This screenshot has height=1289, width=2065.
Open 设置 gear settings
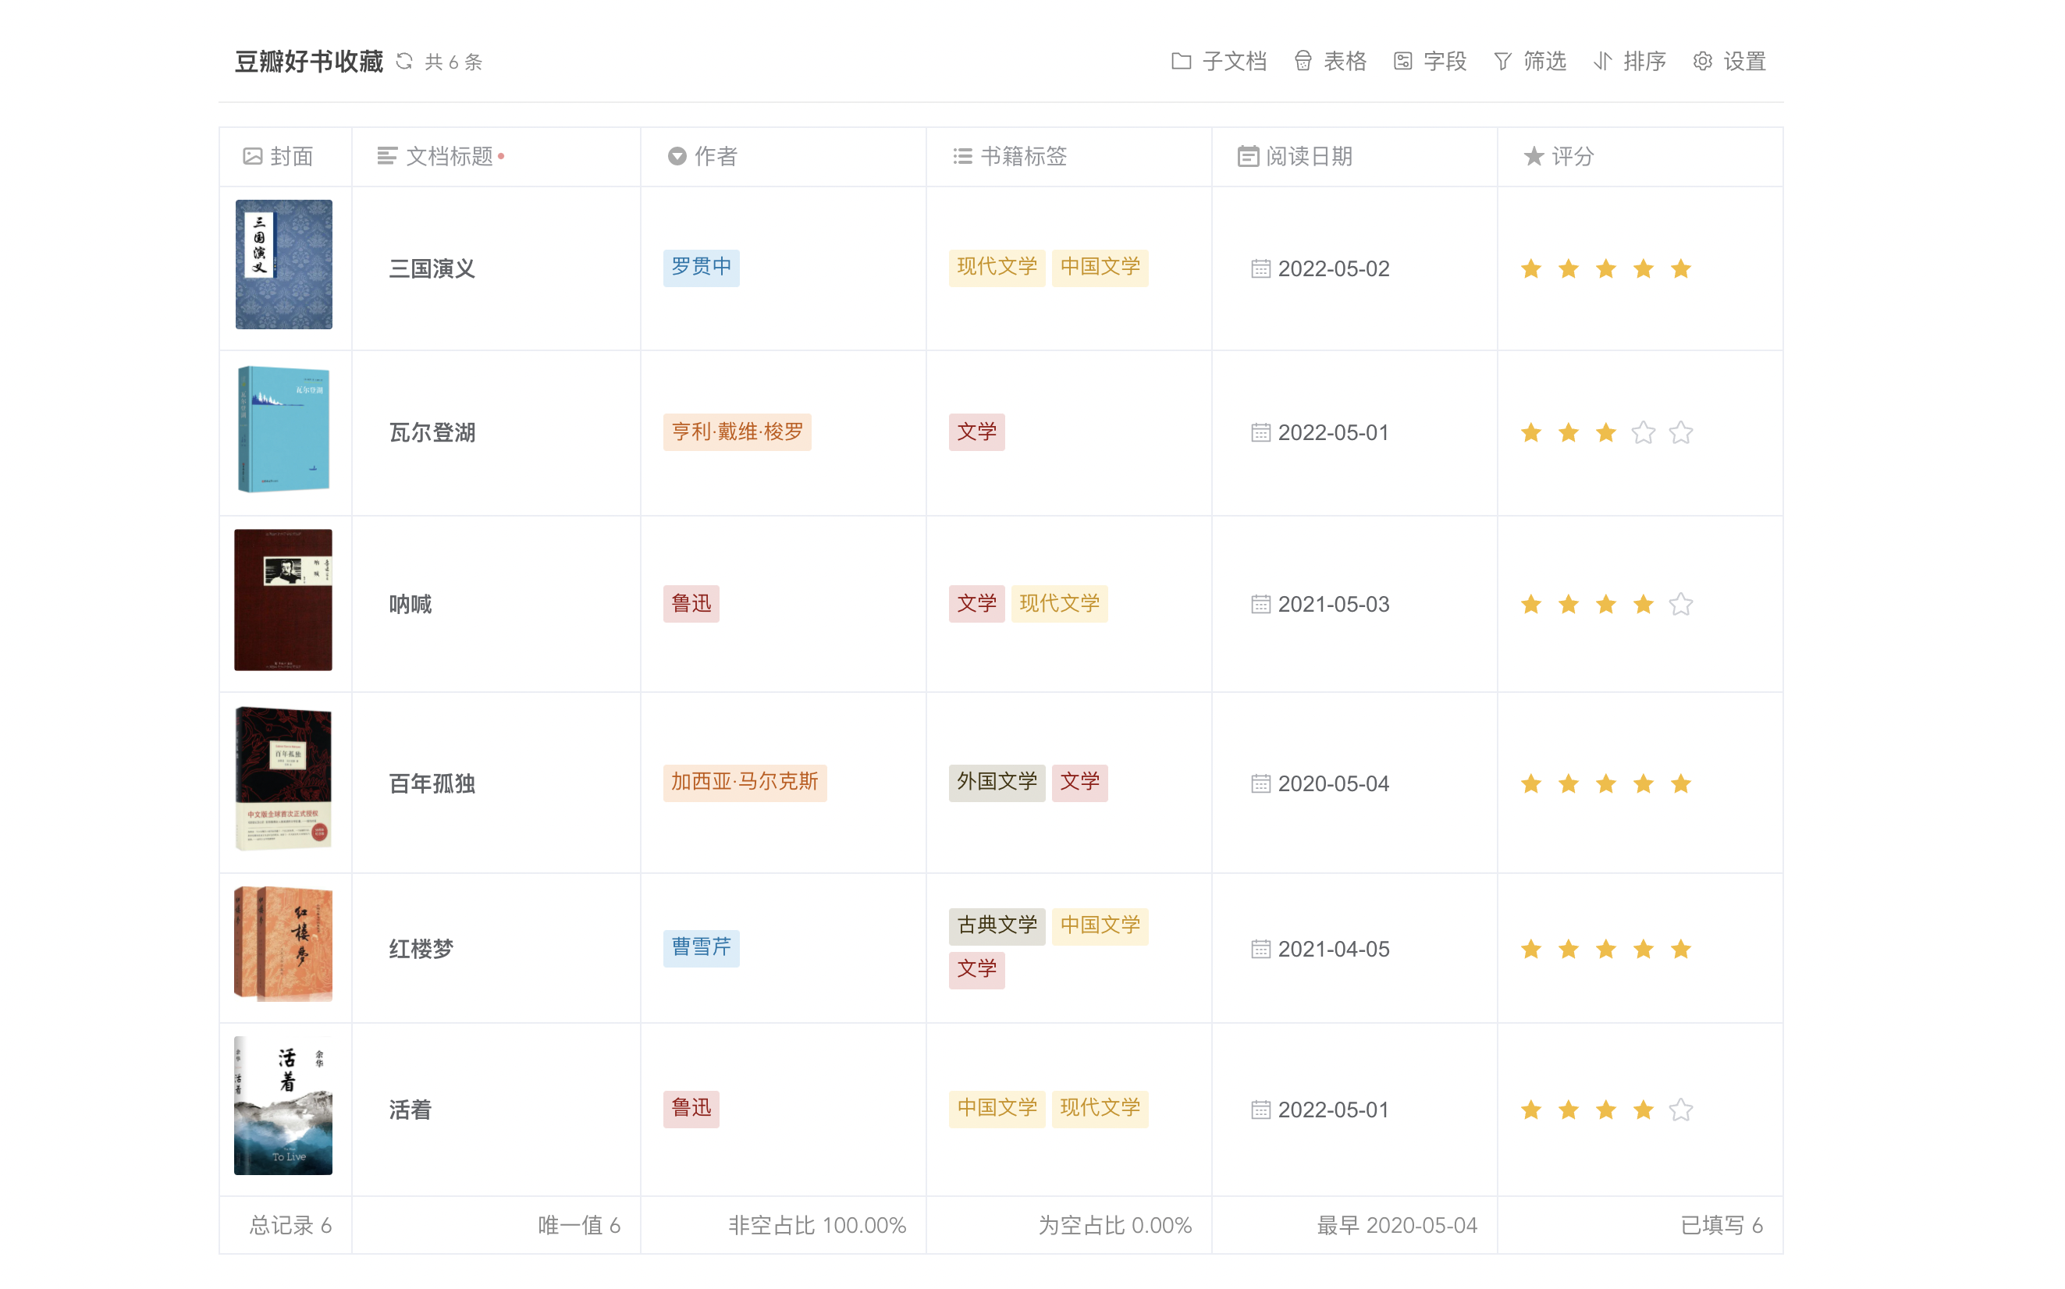[x=1703, y=62]
